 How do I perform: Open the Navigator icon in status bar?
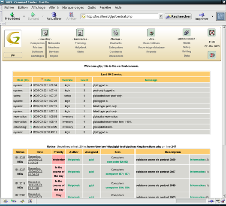click(x=5, y=201)
